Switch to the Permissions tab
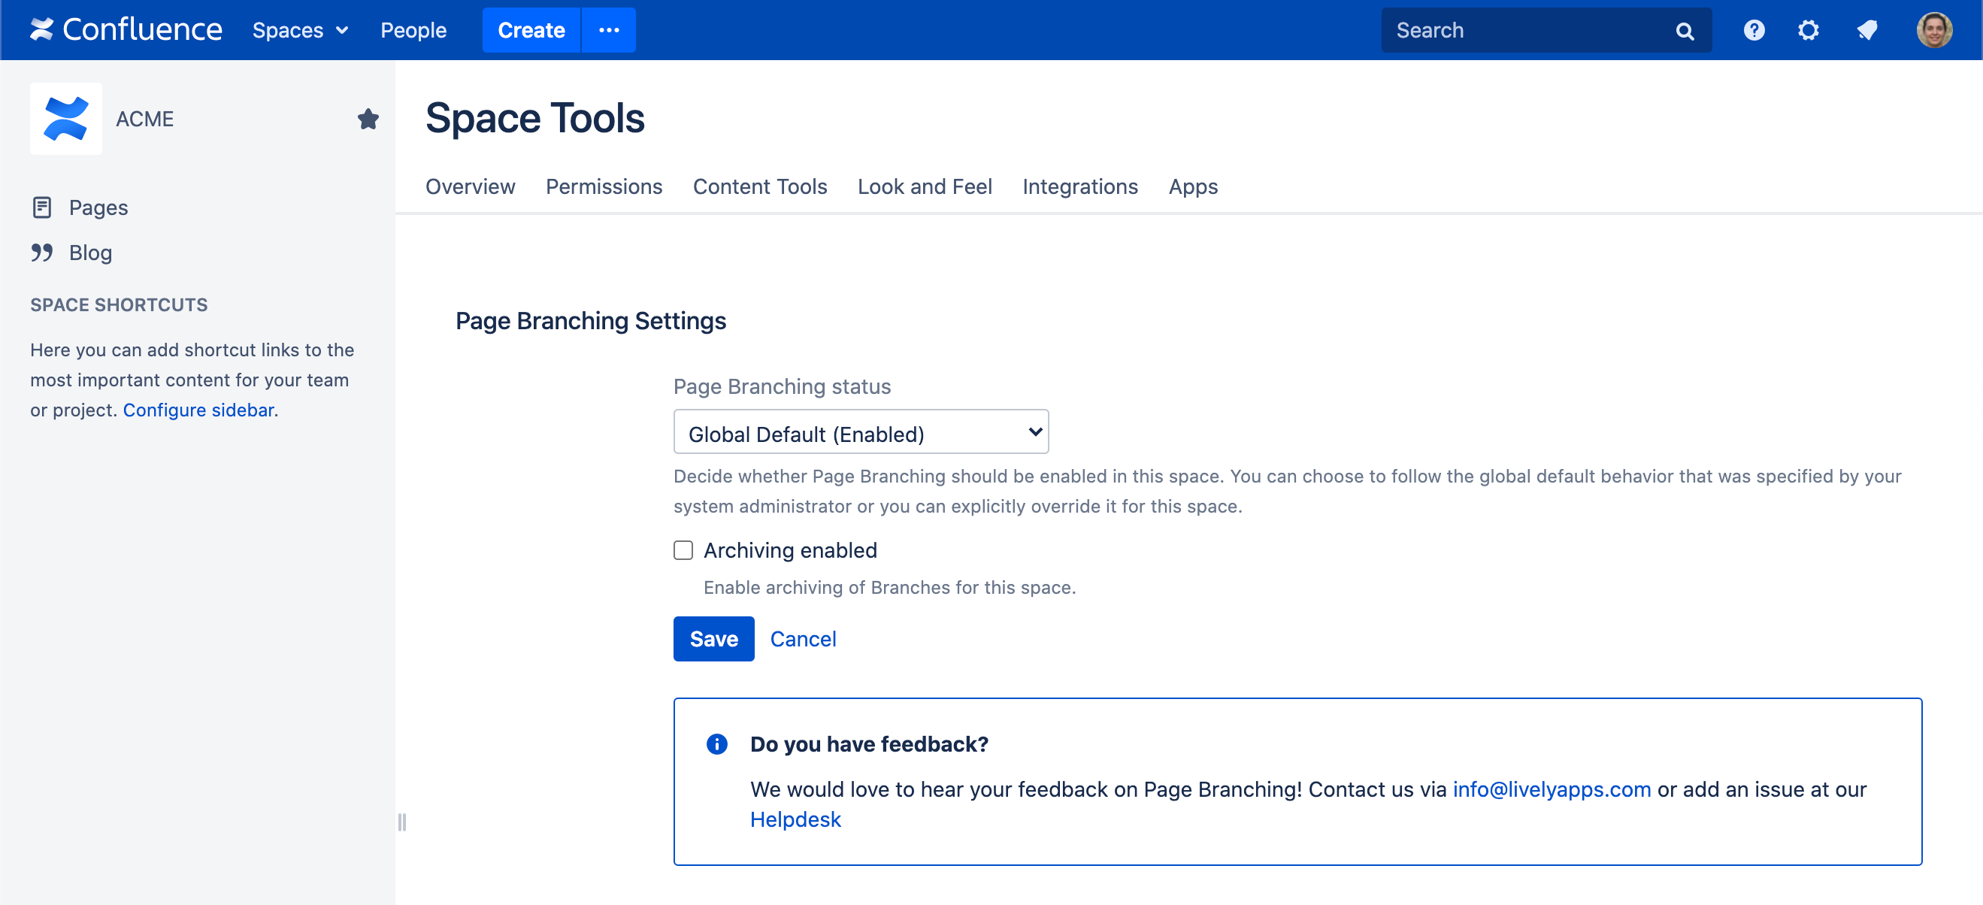 pos(604,186)
